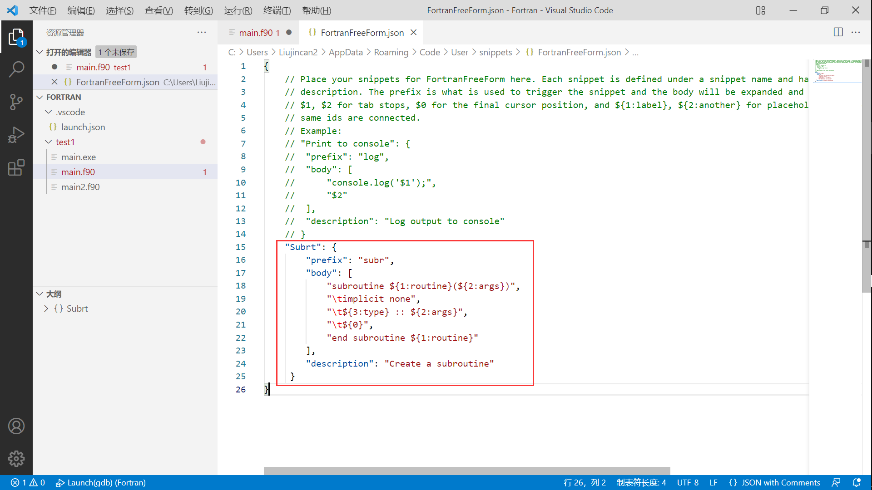The height and width of the screenshot is (490, 872).
Task: Close the FortranFreeForm.json tab
Action: click(414, 33)
